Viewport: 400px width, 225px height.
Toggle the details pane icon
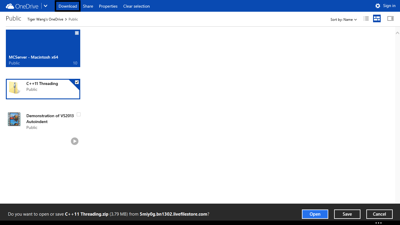coord(390,19)
